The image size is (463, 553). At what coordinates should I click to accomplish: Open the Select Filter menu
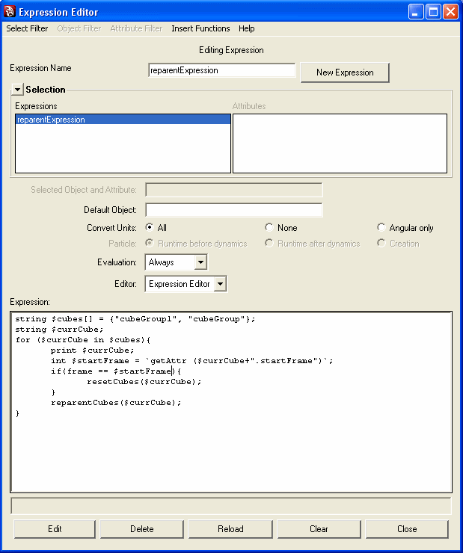[x=27, y=28]
